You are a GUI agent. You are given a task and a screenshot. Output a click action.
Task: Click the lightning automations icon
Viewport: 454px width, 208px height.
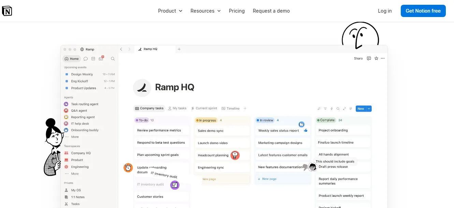(x=332, y=109)
